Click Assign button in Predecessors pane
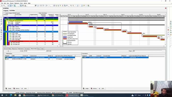Image resolution: width=172 pixels, height=97 pixels. [8, 88]
